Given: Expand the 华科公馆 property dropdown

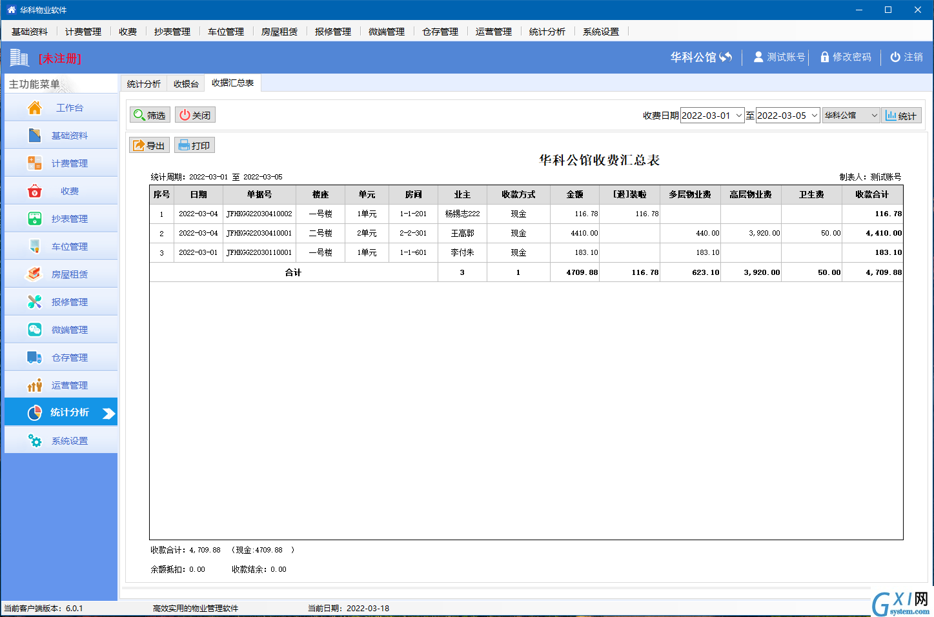Looking at the screenshot, I should [x=874, y=116].
